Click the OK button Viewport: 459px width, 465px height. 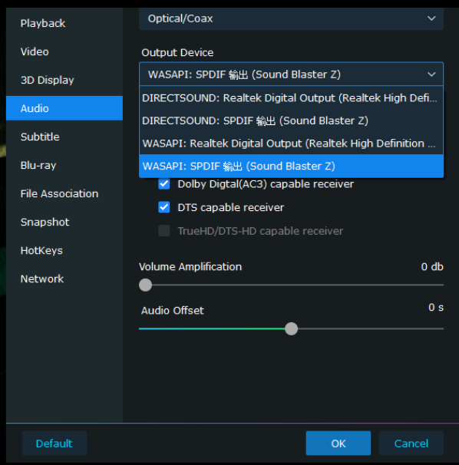click(338, 444)
